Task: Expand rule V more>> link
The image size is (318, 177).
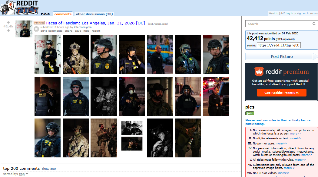Action: click(x=300, y=160)
